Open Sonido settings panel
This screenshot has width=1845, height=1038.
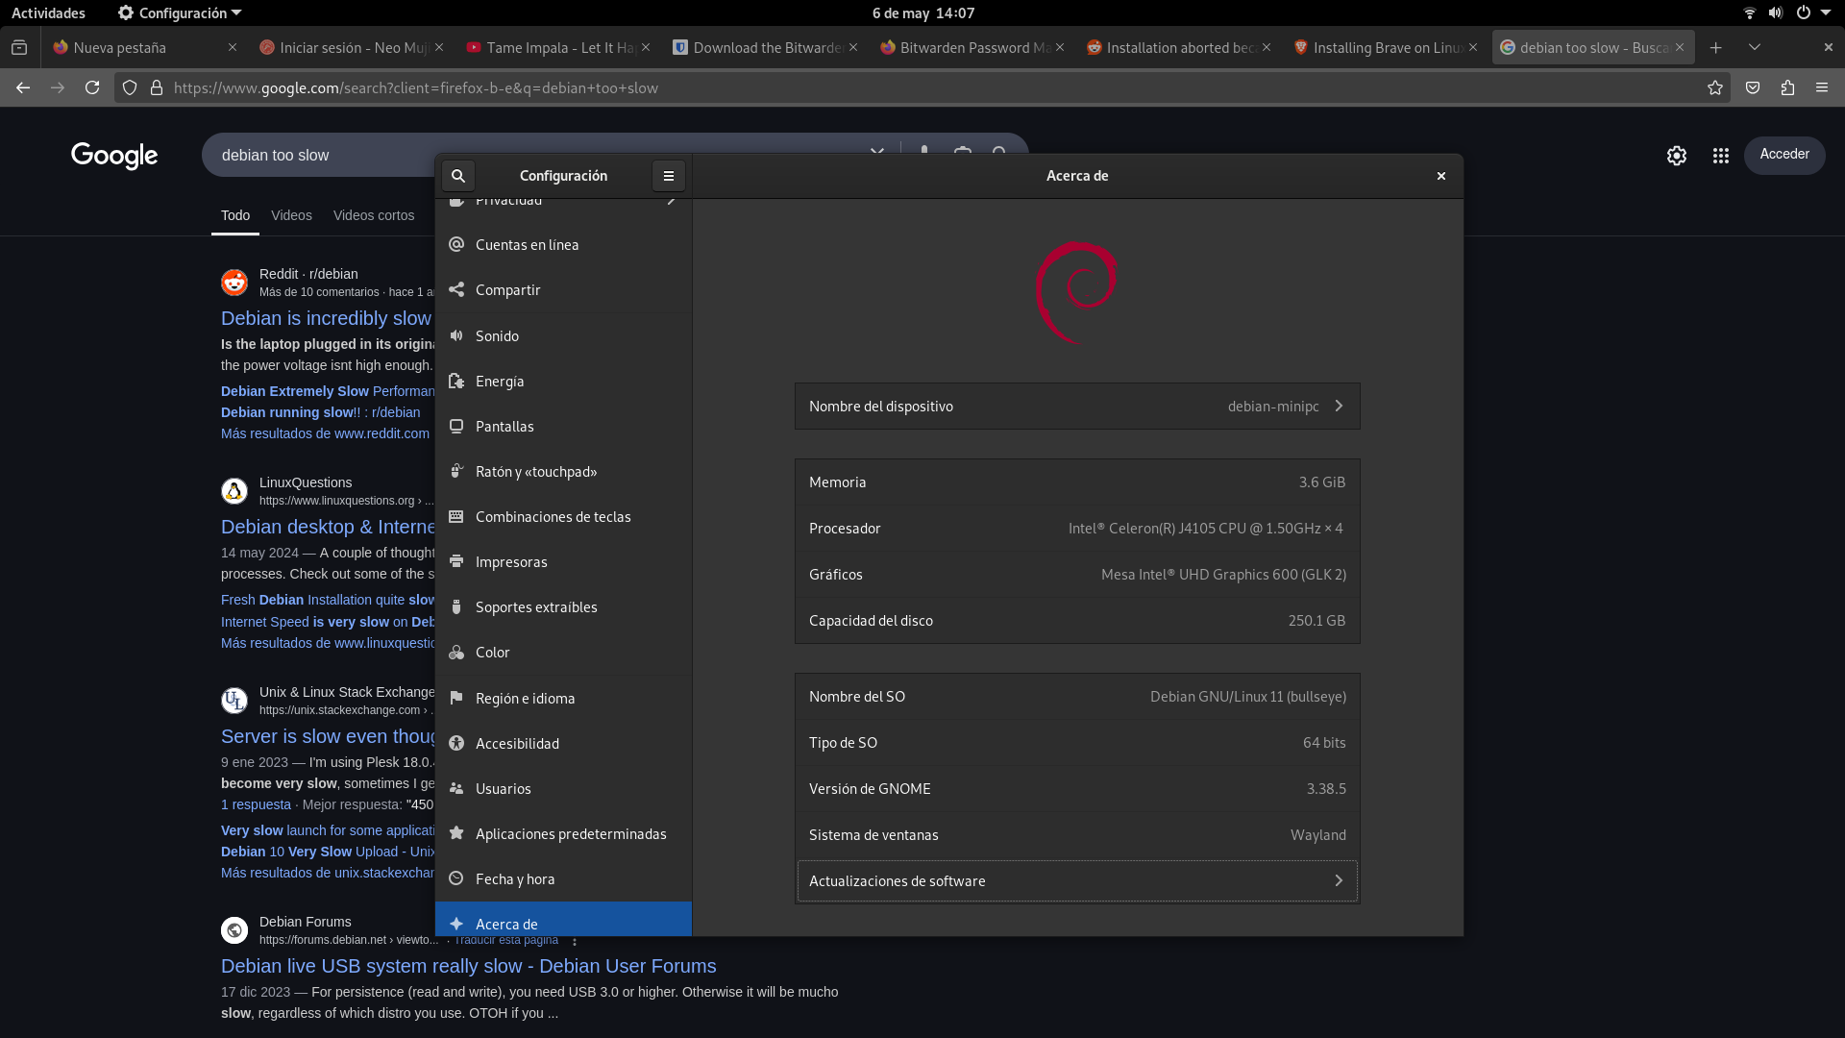coord(563,336)
